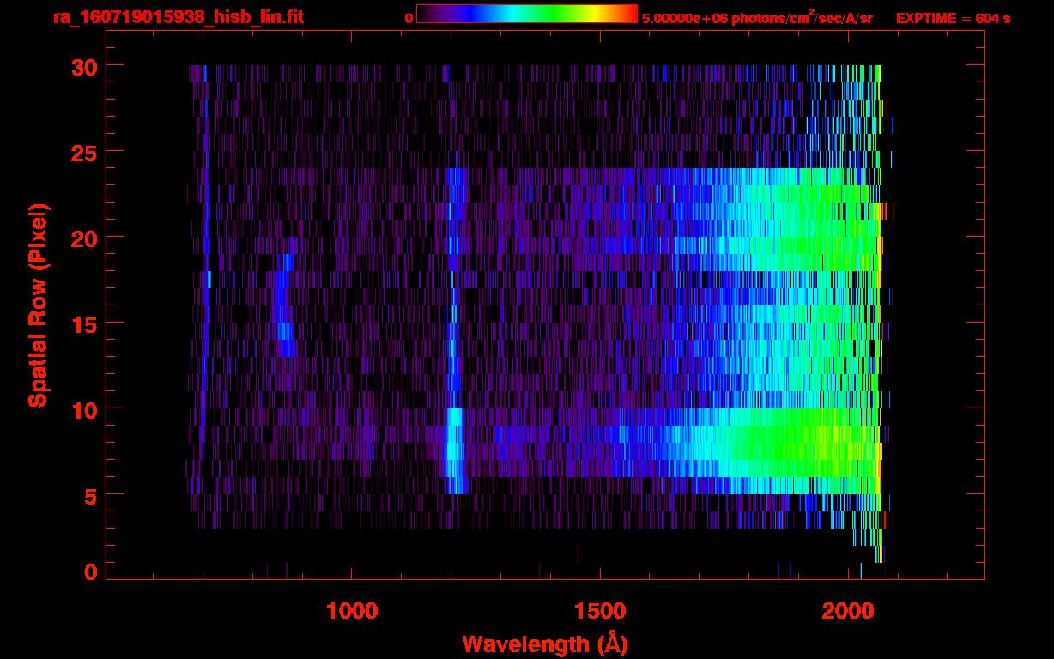Viewport: 1054px width, 659px height.
Task: Click the bright emission line near 1200 Å, row 8
Action: 453,444
